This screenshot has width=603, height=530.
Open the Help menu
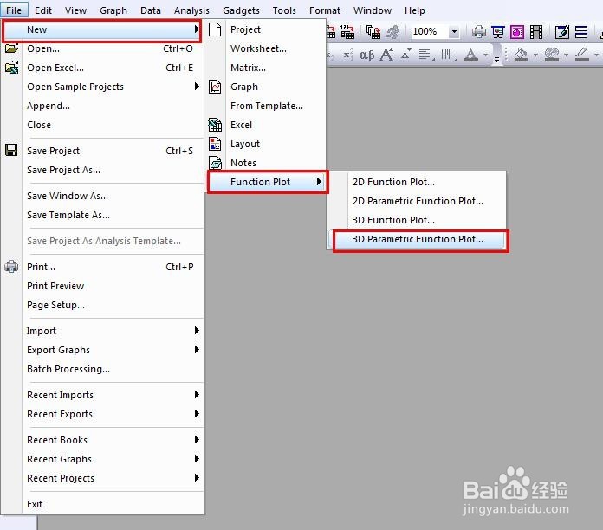pos(414,10)
